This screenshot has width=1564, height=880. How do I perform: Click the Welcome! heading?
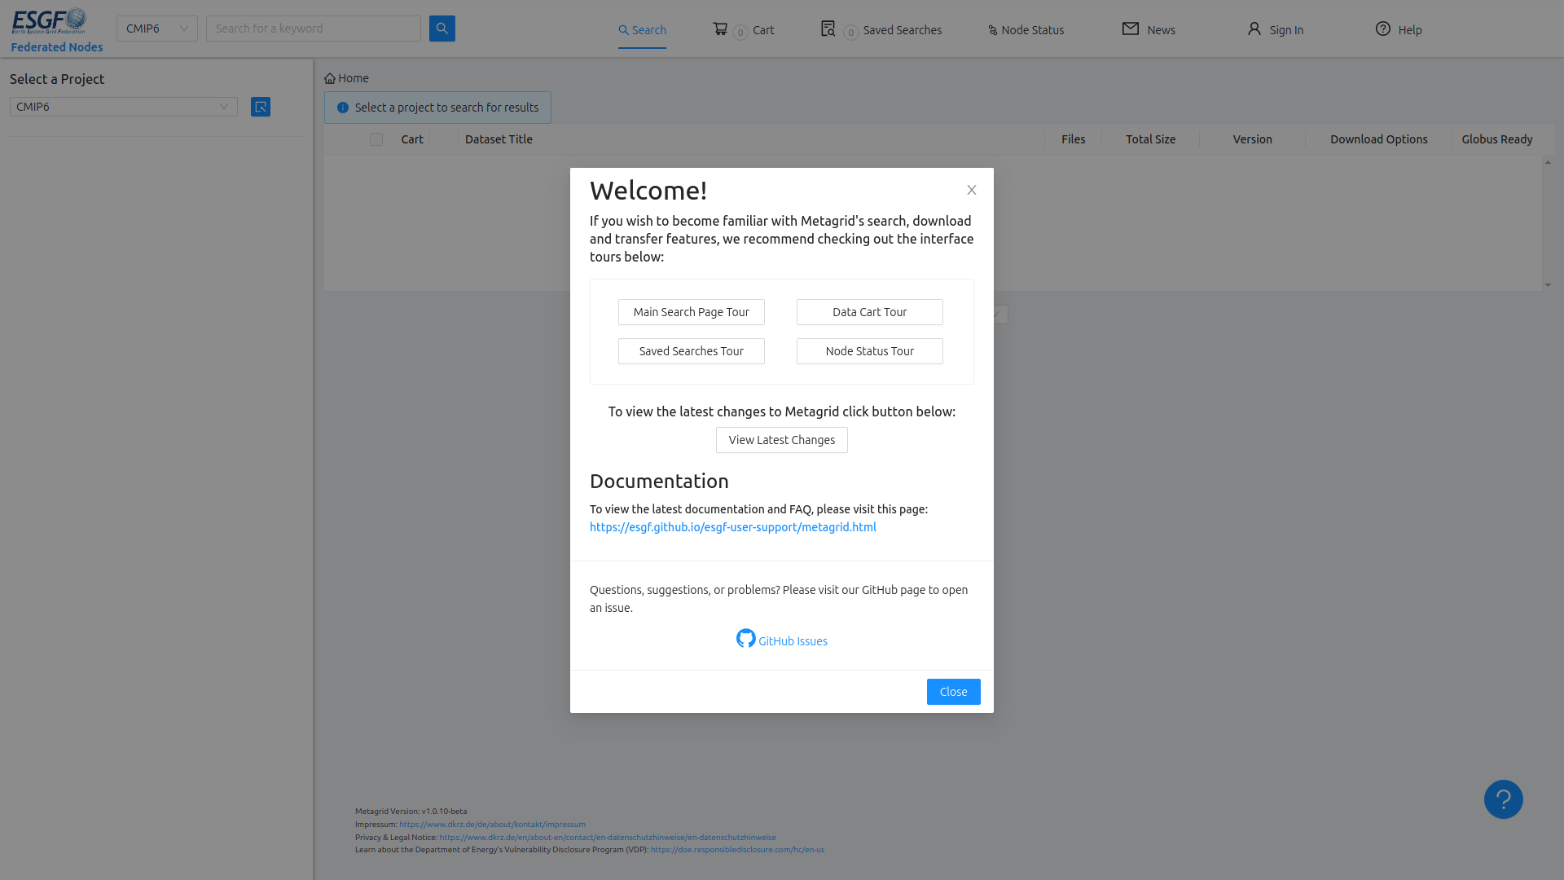click(x=648, y=191)
